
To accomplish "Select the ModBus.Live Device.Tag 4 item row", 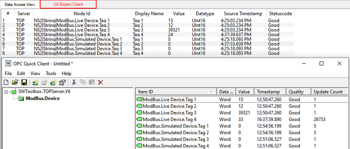I will tap(169, 120).
